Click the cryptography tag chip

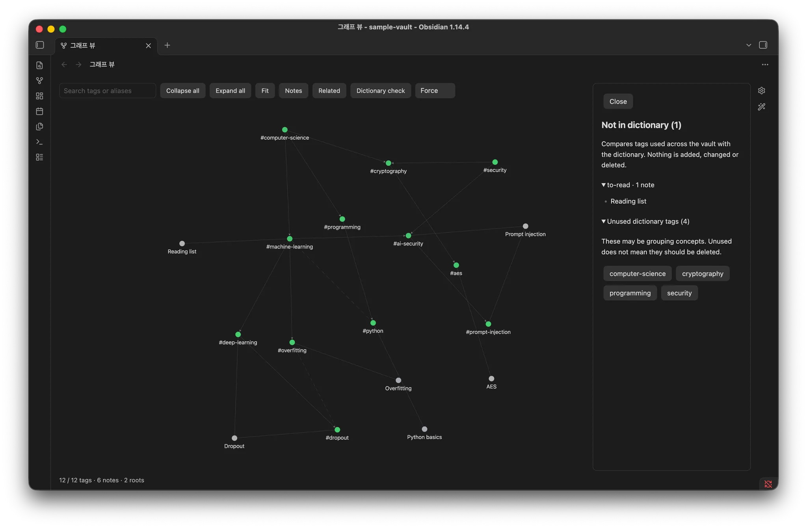[702, 273]
